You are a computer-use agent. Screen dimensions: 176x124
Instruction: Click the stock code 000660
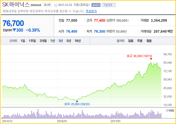tap(36, 5)
